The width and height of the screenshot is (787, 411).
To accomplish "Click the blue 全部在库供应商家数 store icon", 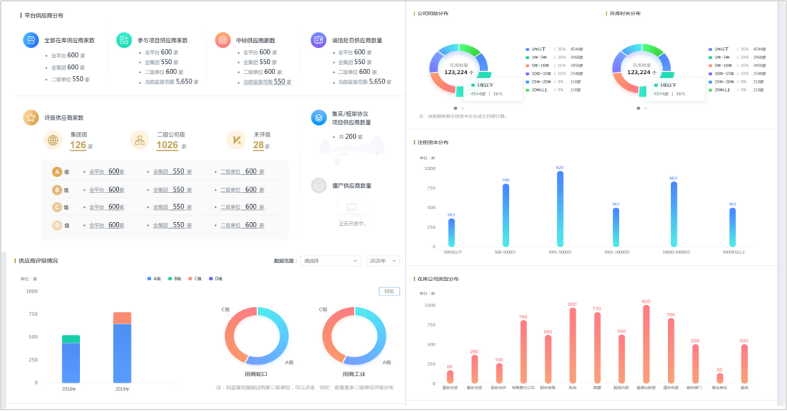I will pos(30,40).
